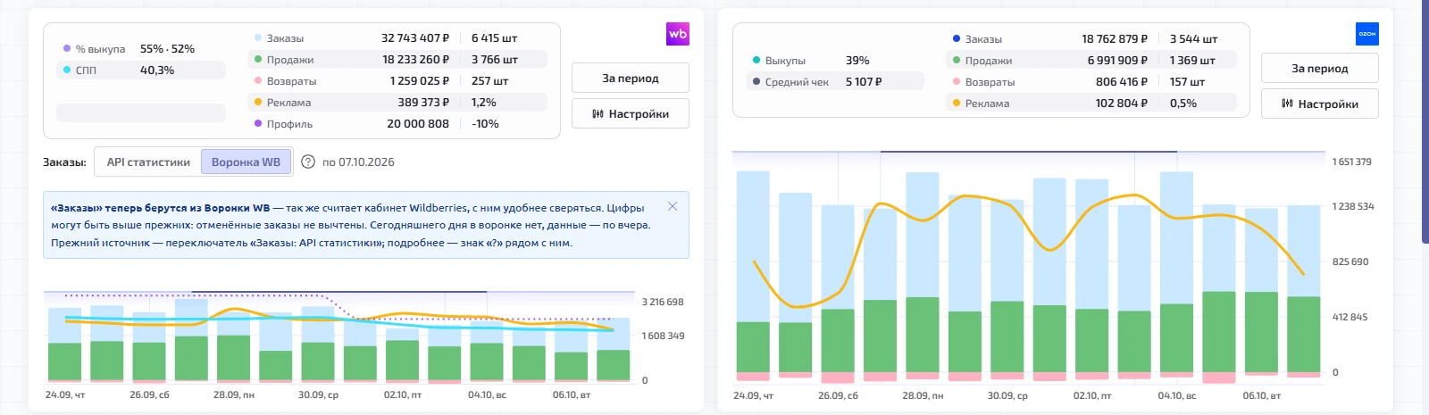The height and width of the screenshot is (415, 1429).
Task: Toggle the Возвраты series in the Ozon legend
Action: 1091,81
